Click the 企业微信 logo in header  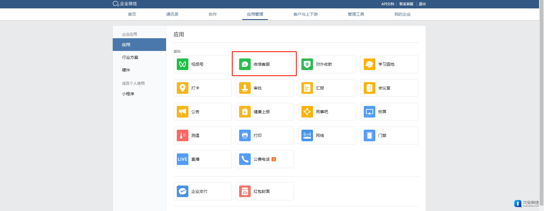(x=125, y=4)
